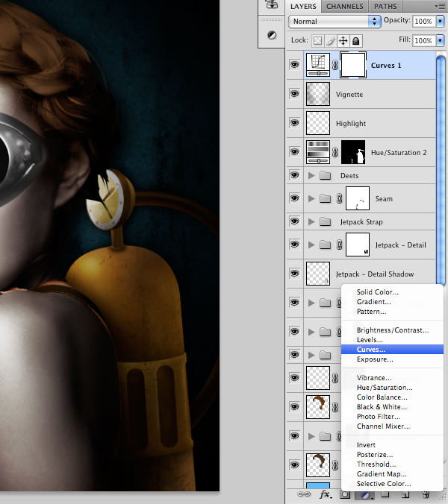
Task: Select the Hue/Saturation 2 black mask thumbnail
Action: click(x=353, y=152)
